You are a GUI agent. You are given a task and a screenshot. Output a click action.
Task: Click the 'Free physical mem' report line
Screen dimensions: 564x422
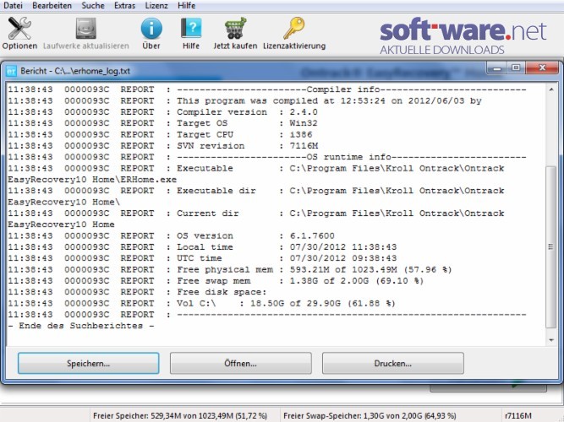click(x=230, y=270)
